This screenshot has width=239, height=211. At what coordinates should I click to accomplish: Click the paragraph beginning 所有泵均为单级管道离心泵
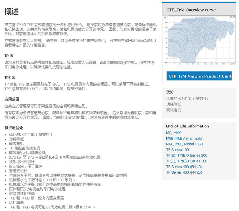click(x=80, y=115)
